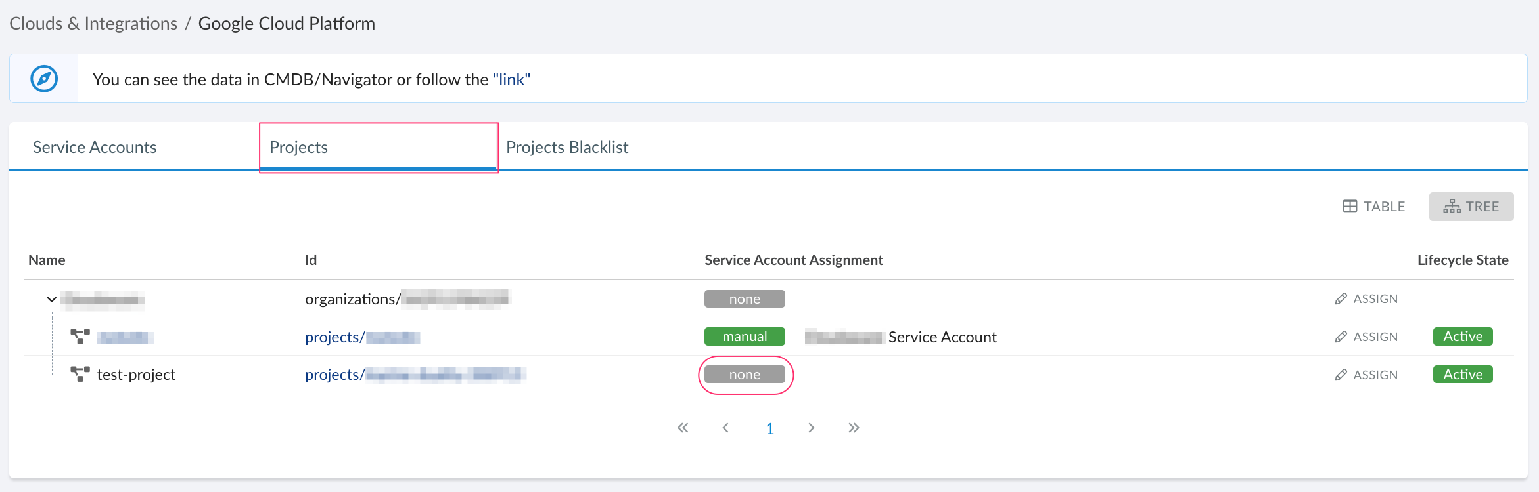
Task: Switch to TABLE view
Action: [1374, 207]
